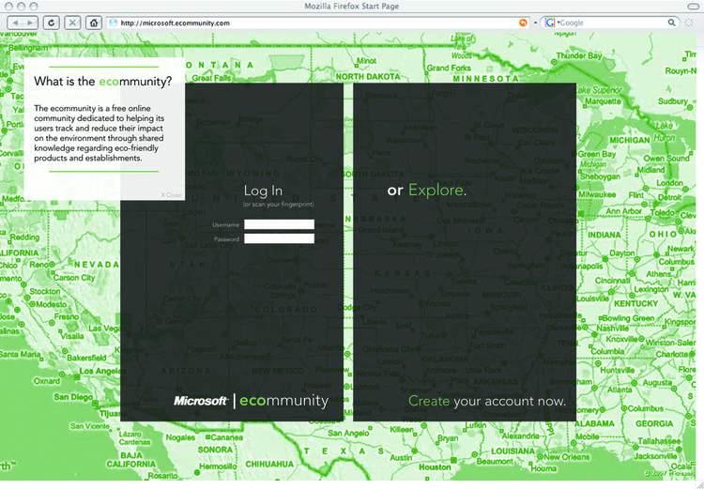Click the page icon beside the URL
This screenshot has width=704, height=489.
[x=114, y=23]
